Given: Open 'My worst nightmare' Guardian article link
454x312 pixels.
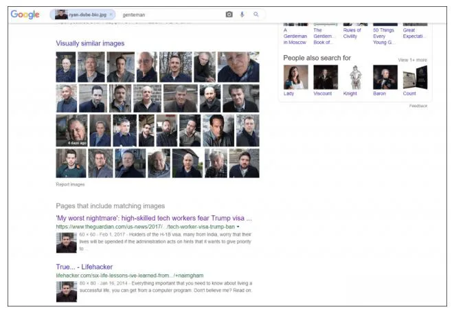Looking at the screenshot, I should [x=154, y=218].
